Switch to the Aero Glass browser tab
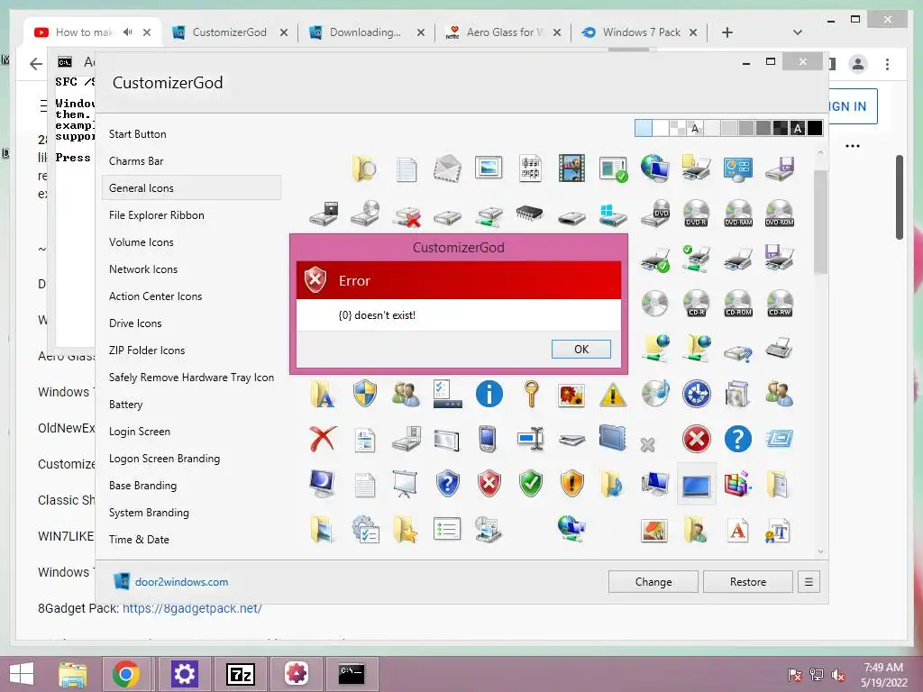Screen dimensions: 923x692 pos(504,32)
